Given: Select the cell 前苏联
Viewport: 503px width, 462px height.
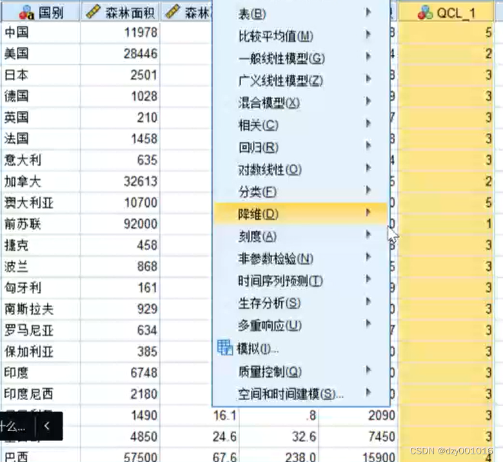Looking at the screenshot, I should (x=41, y=224).
